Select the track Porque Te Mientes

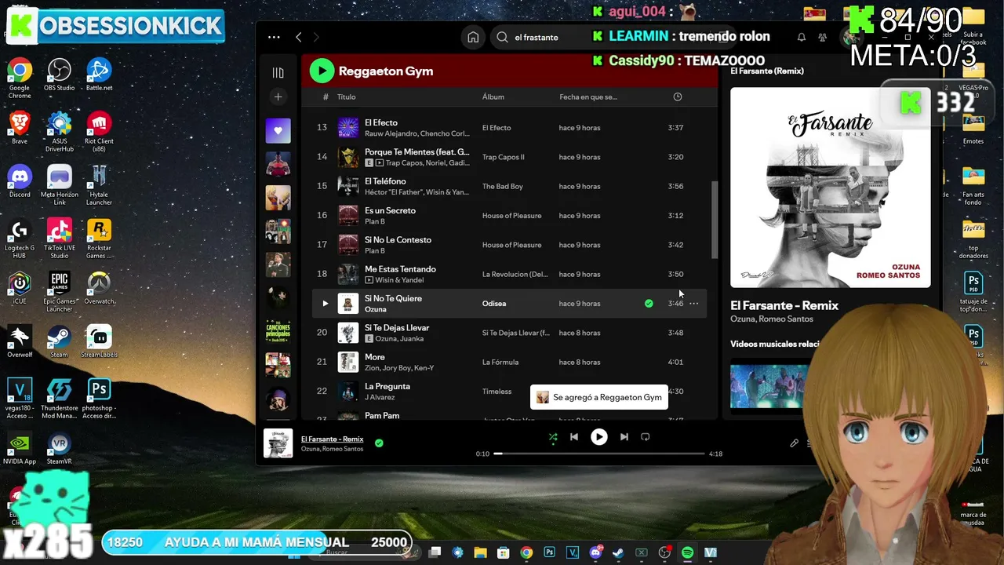[x=509, y=157]
